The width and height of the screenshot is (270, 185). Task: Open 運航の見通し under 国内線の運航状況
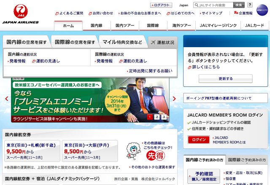coord(46,61)
